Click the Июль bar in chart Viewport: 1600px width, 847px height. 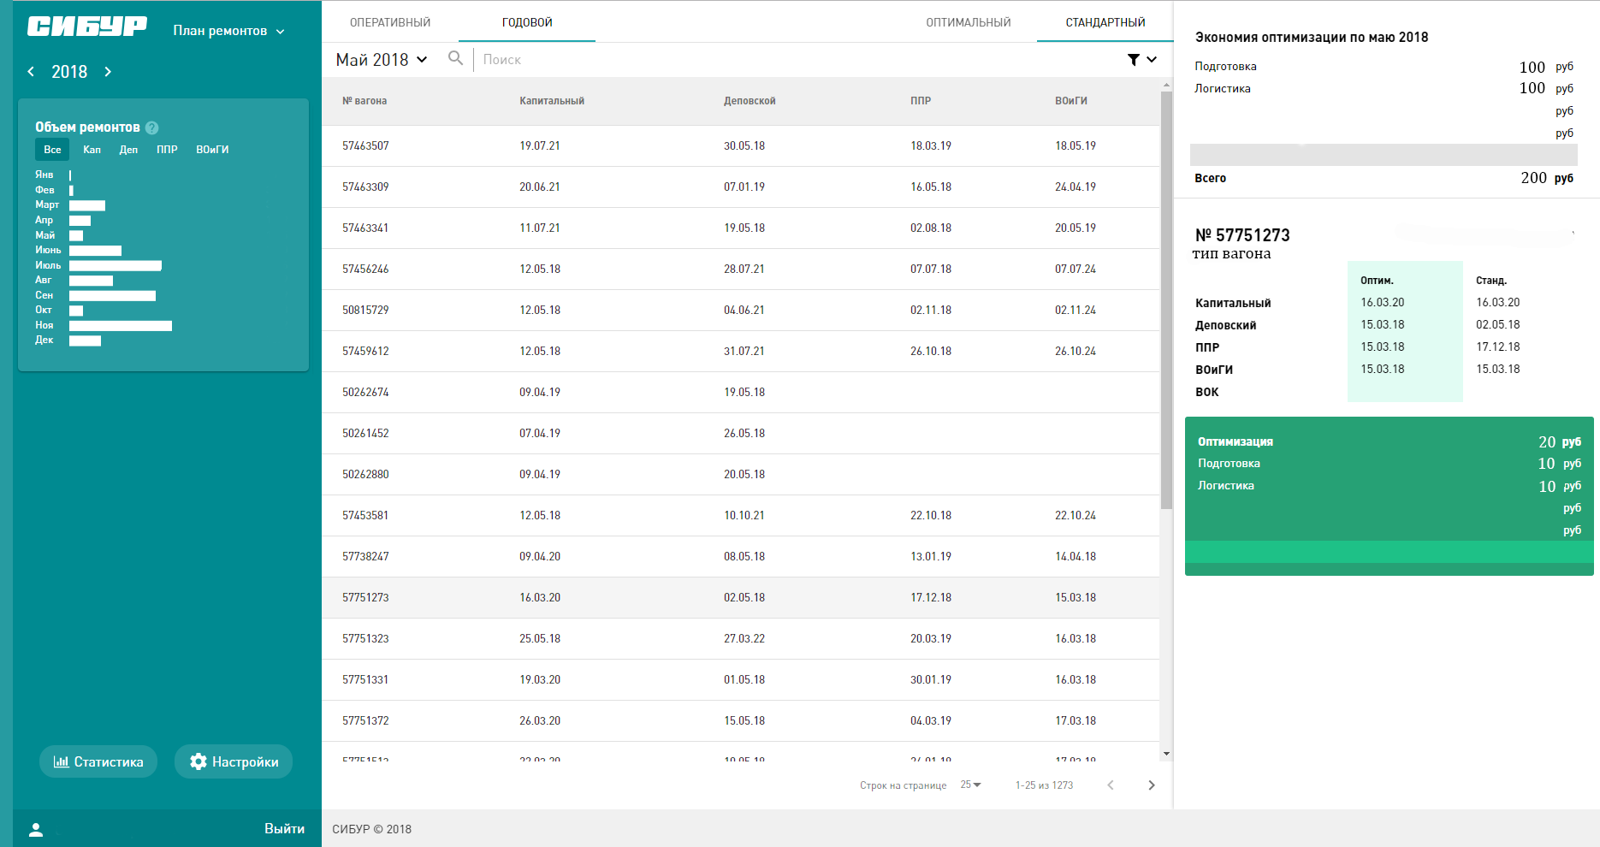(116, 266)
